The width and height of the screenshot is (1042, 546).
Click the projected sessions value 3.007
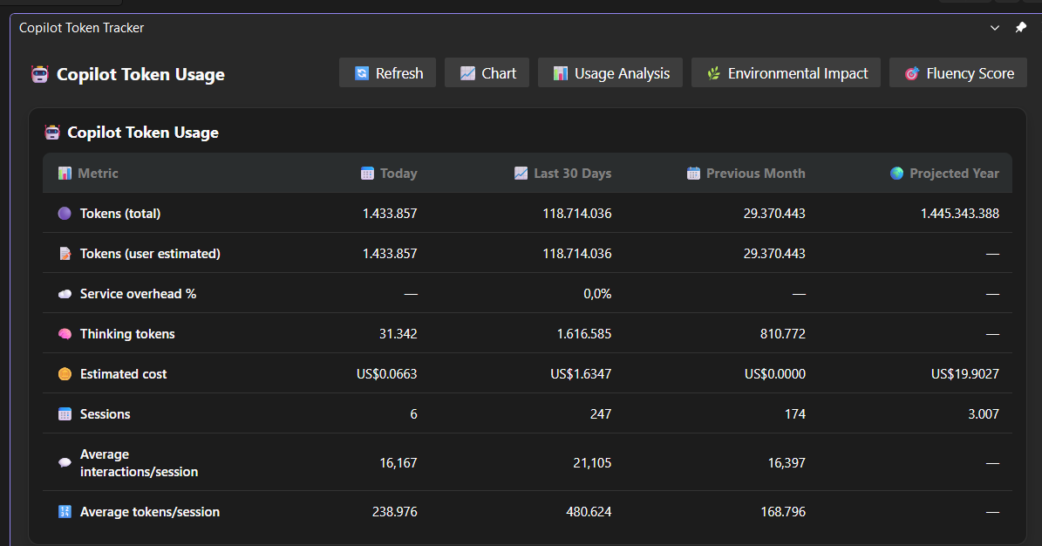pos(984,414)
